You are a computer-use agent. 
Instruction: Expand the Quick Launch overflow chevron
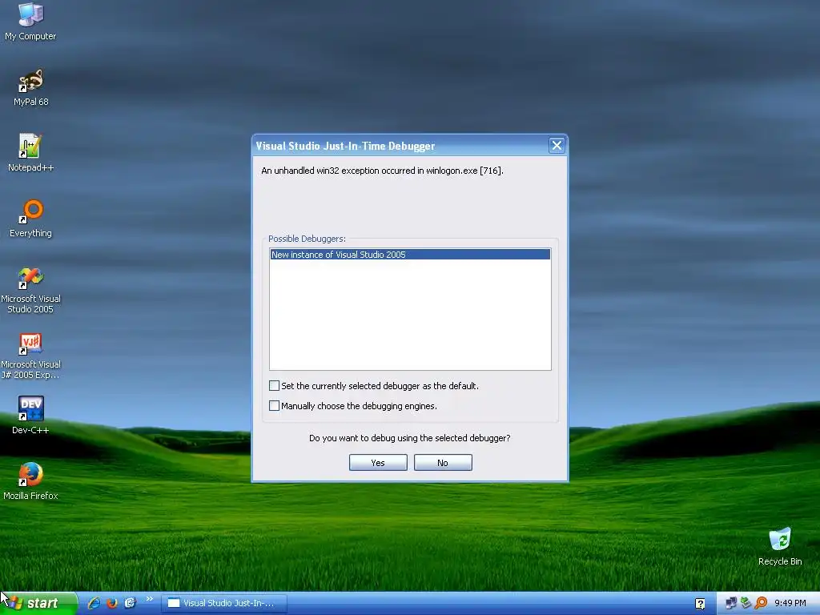tap(150, 599)
